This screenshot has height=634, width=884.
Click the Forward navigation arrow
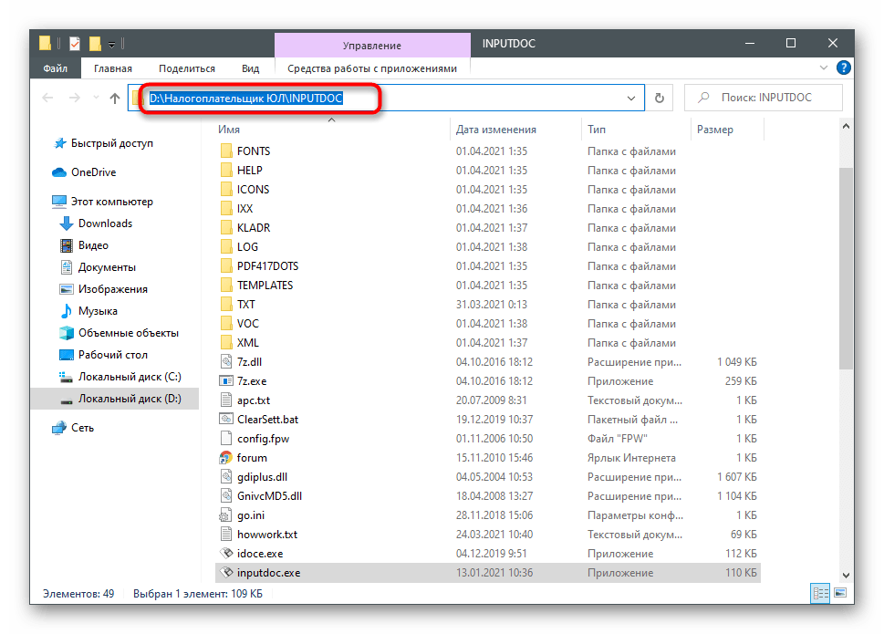[x=75, y=98]
